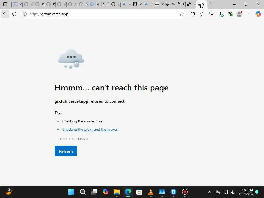Click the blue Refresh button

click(x=66, y=151)
